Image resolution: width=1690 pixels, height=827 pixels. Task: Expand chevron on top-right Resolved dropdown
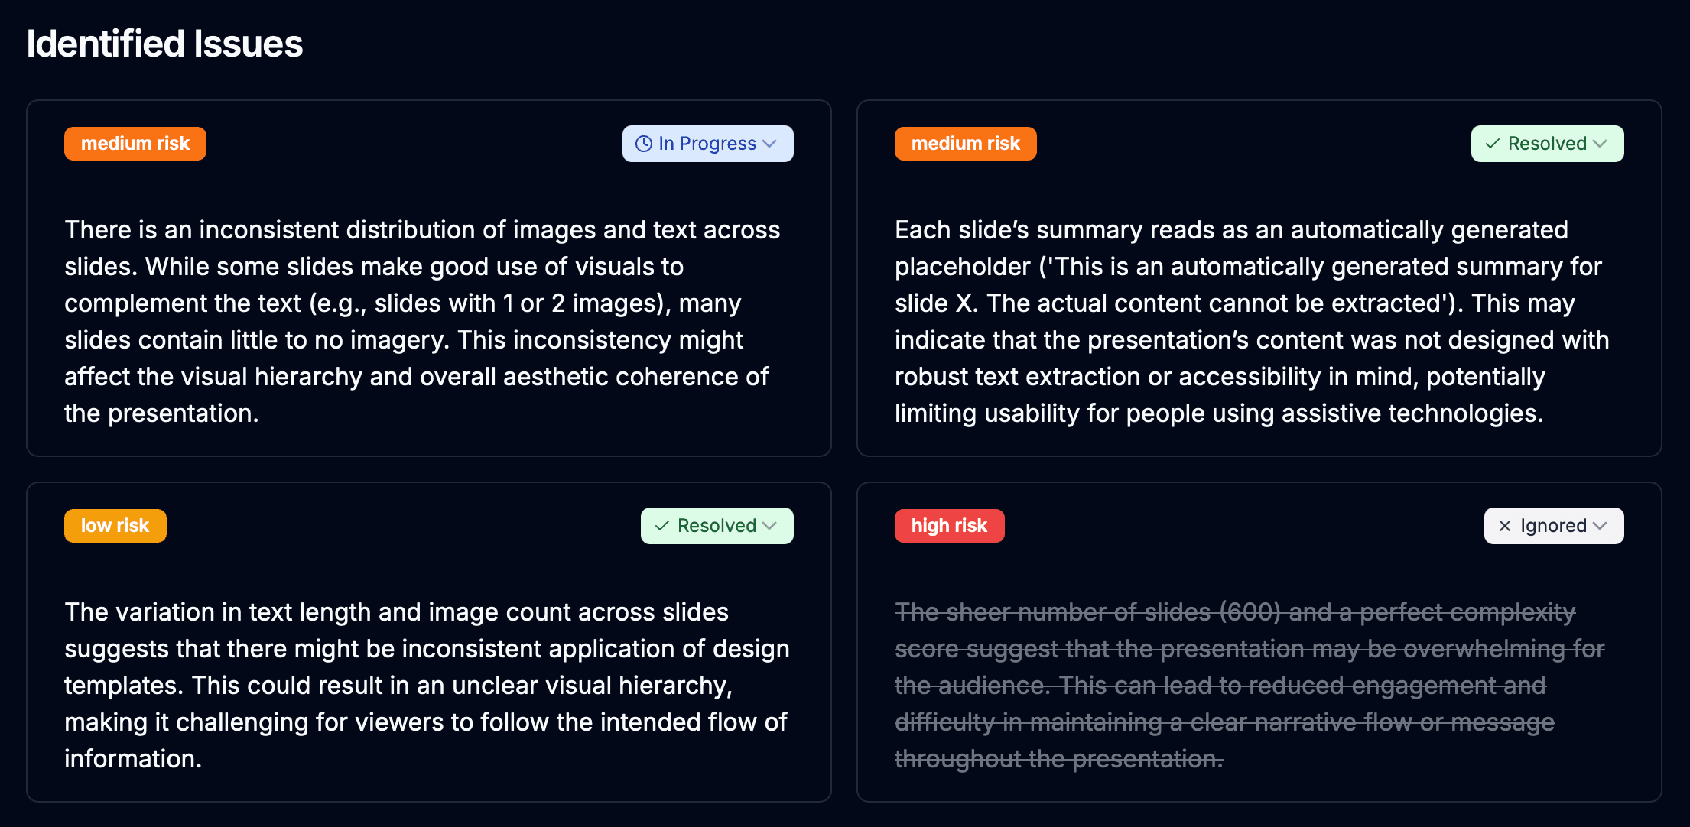1600,144
